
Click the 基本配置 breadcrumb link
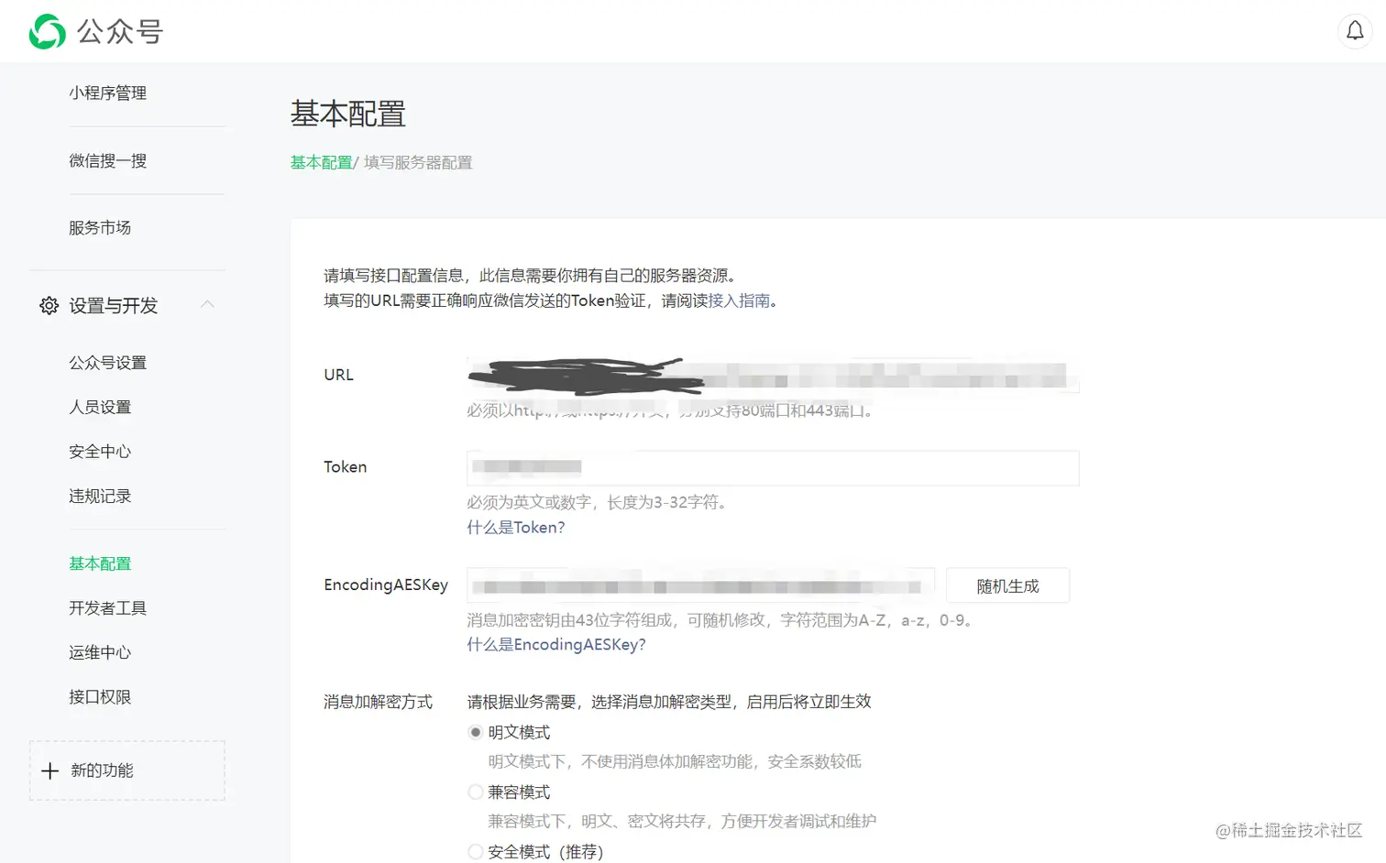click(321, 162)
